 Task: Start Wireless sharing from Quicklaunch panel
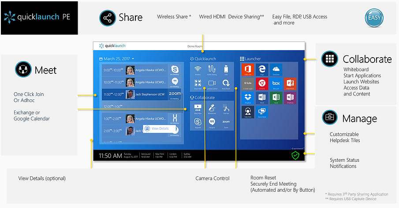[x=198, y=70]
